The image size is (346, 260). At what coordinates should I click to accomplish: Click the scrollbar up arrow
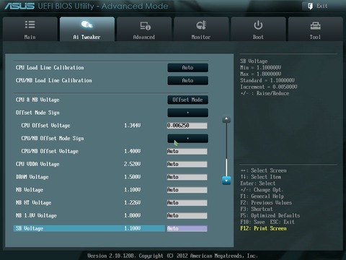point(226,119)
